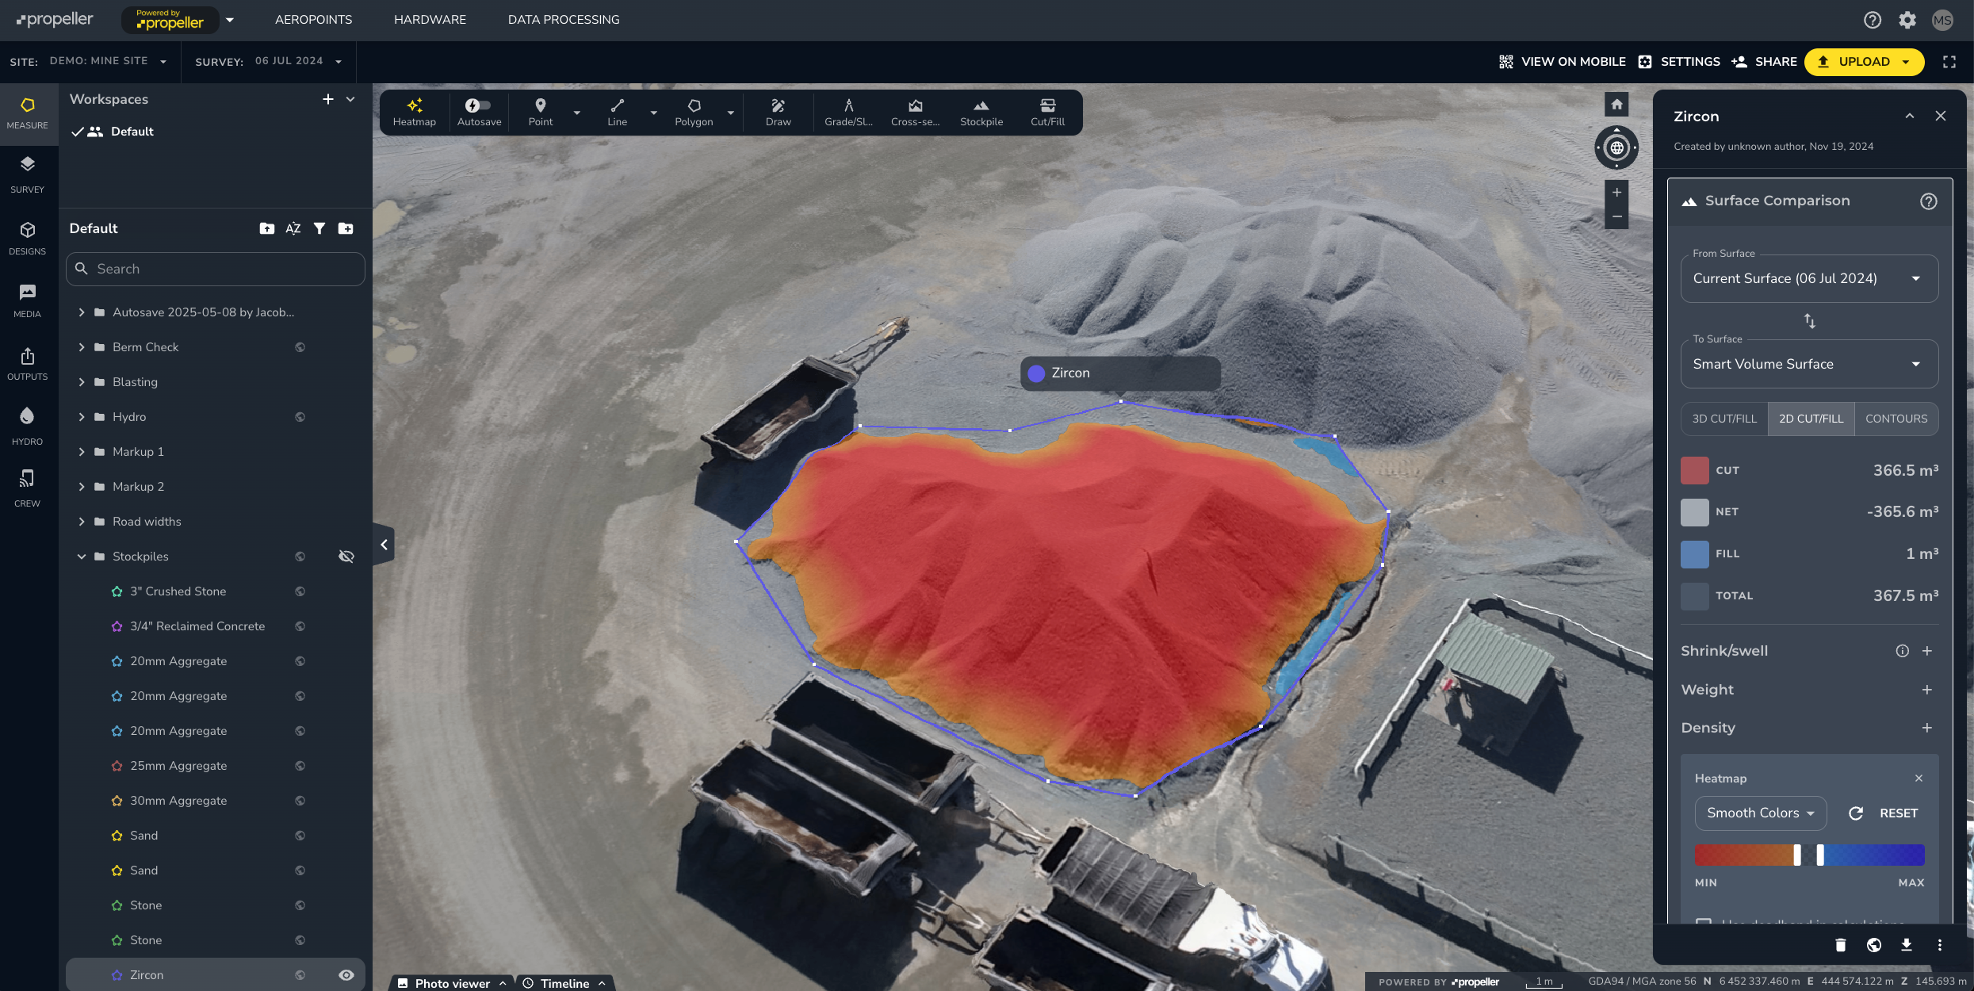Image resolution: width=1974 pixels, height=991 pixels.
Task: Select the Point measurement tool
Action: [540, 112]
